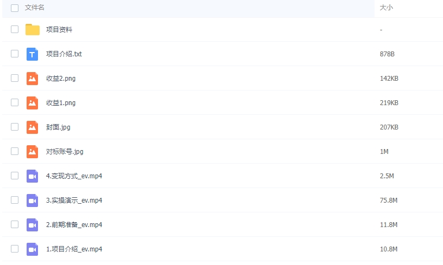Image resolution: width=443 pixels, height=265 pixels.
Task: Open the 项目介绍.txt file name
Action: click(64, 54)
